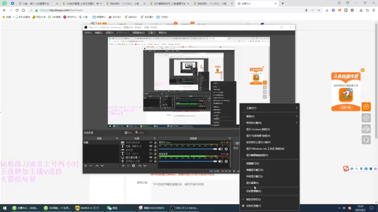378x212 pixels.
Task: Open the audio mixer dock options icon
Action: [230, 139]
